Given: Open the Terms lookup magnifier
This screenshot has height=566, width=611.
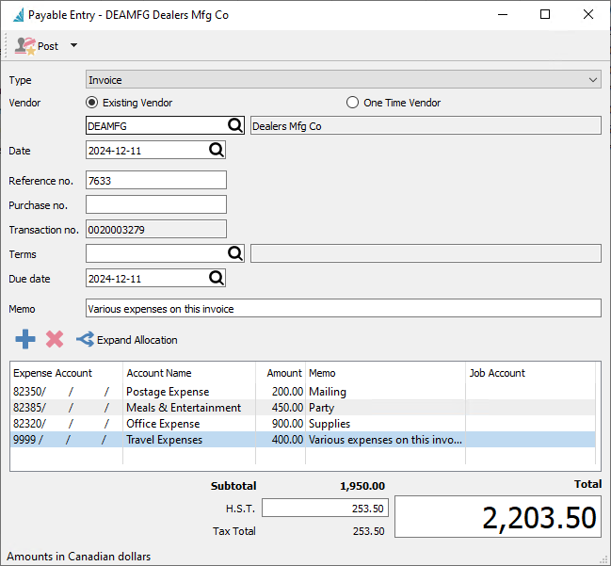Looking at the screenshot, I should (235, 253).
